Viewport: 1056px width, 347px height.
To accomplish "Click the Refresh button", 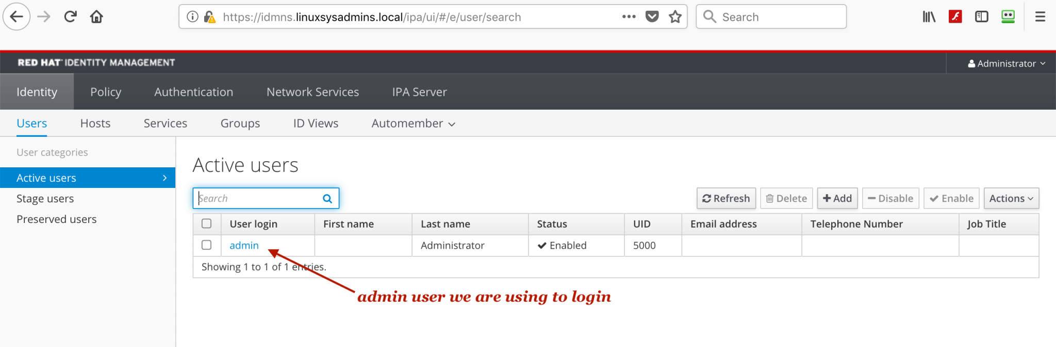I will point(726,198).
